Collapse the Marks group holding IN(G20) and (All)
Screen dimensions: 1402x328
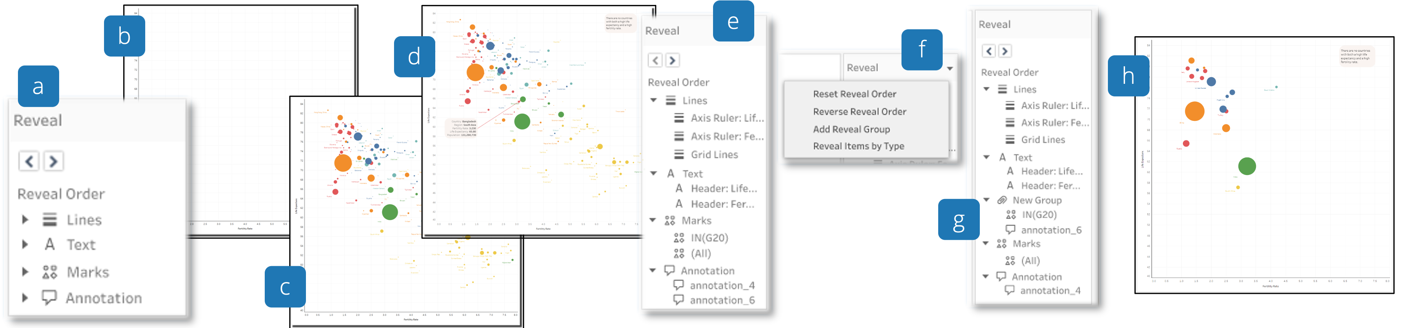(653, 221)
